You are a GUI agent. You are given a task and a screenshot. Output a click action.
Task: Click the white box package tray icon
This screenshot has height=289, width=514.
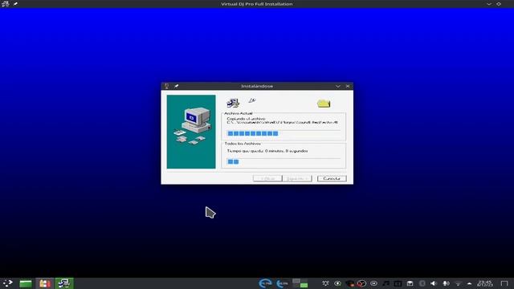coord(410,283)
